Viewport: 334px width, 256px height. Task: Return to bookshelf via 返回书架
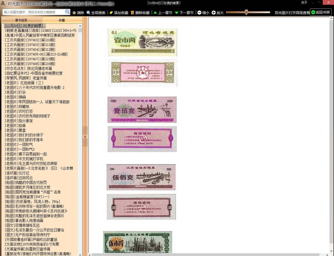[x=321, y=12]
